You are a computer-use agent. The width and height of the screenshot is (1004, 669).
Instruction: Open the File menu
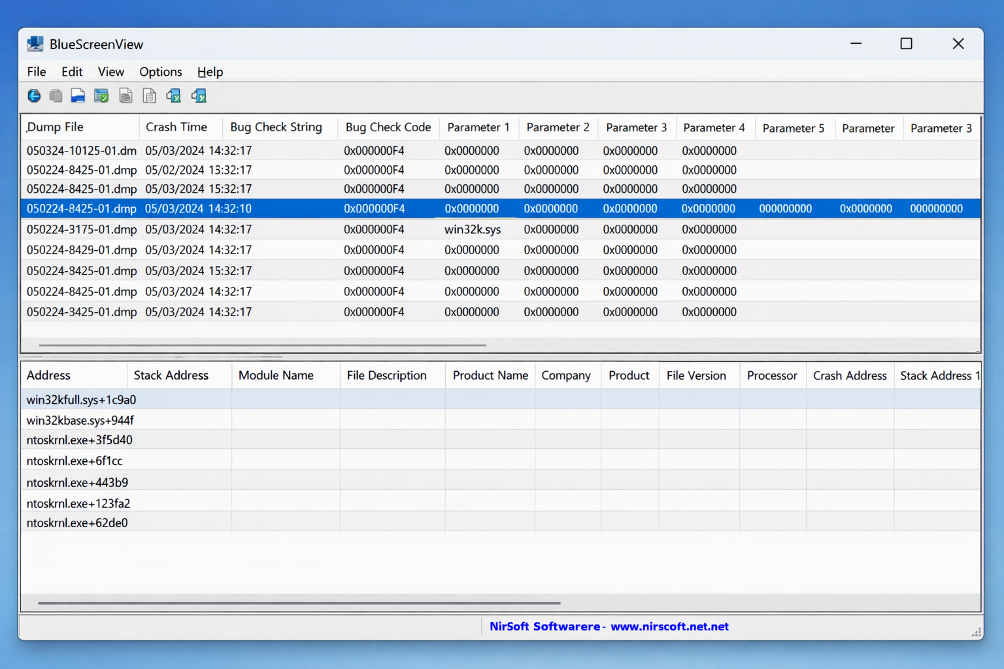pyautogui.click(x=37, y=72)
